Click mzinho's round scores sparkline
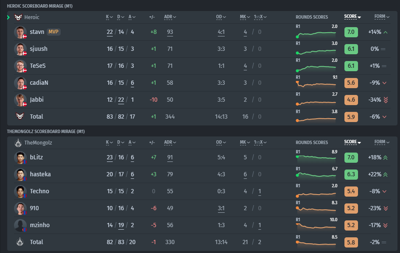This screenshot has width=400, height=253. click(316, 226)
